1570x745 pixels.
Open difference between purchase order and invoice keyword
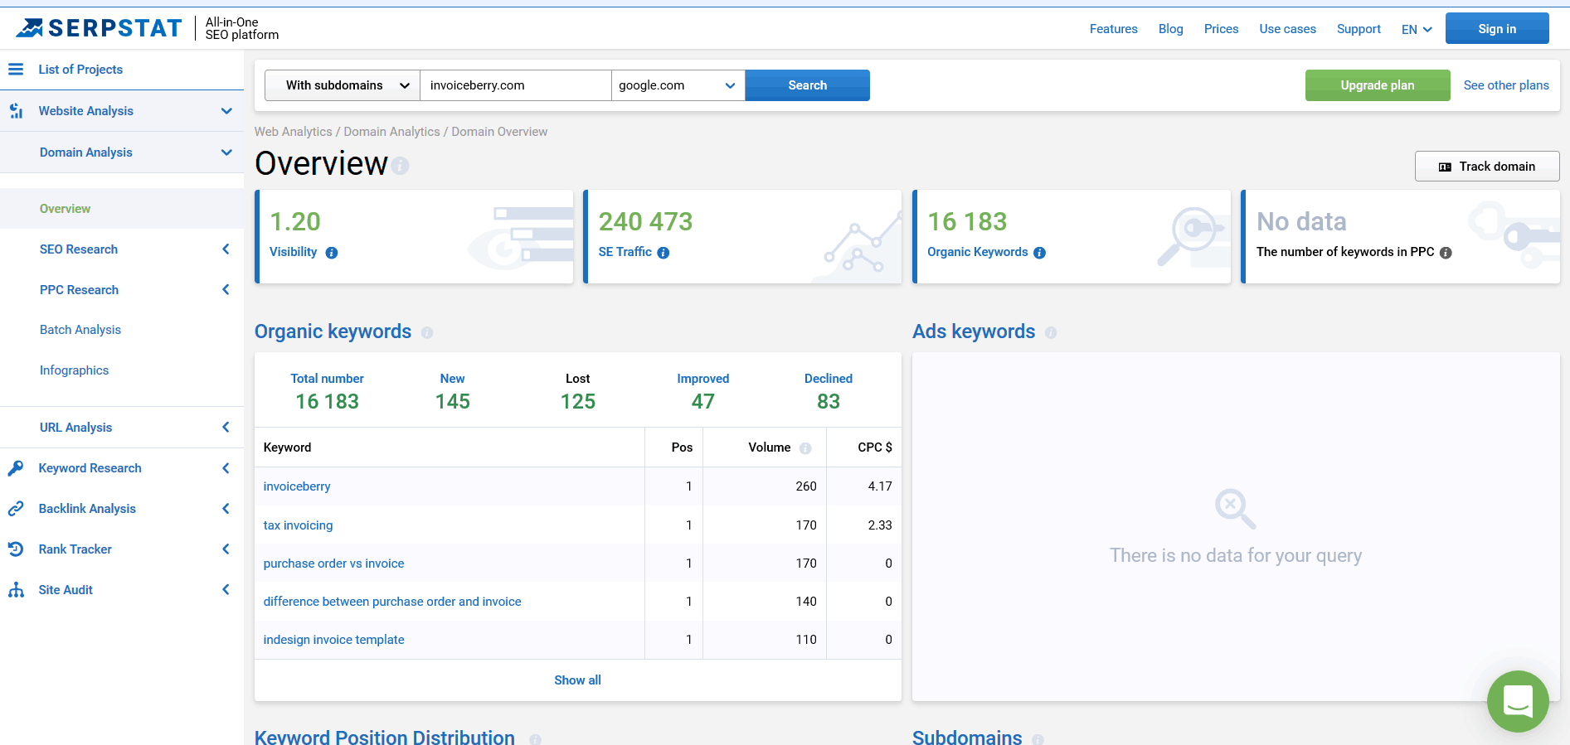pyautogui.click(x=392, y=602)
